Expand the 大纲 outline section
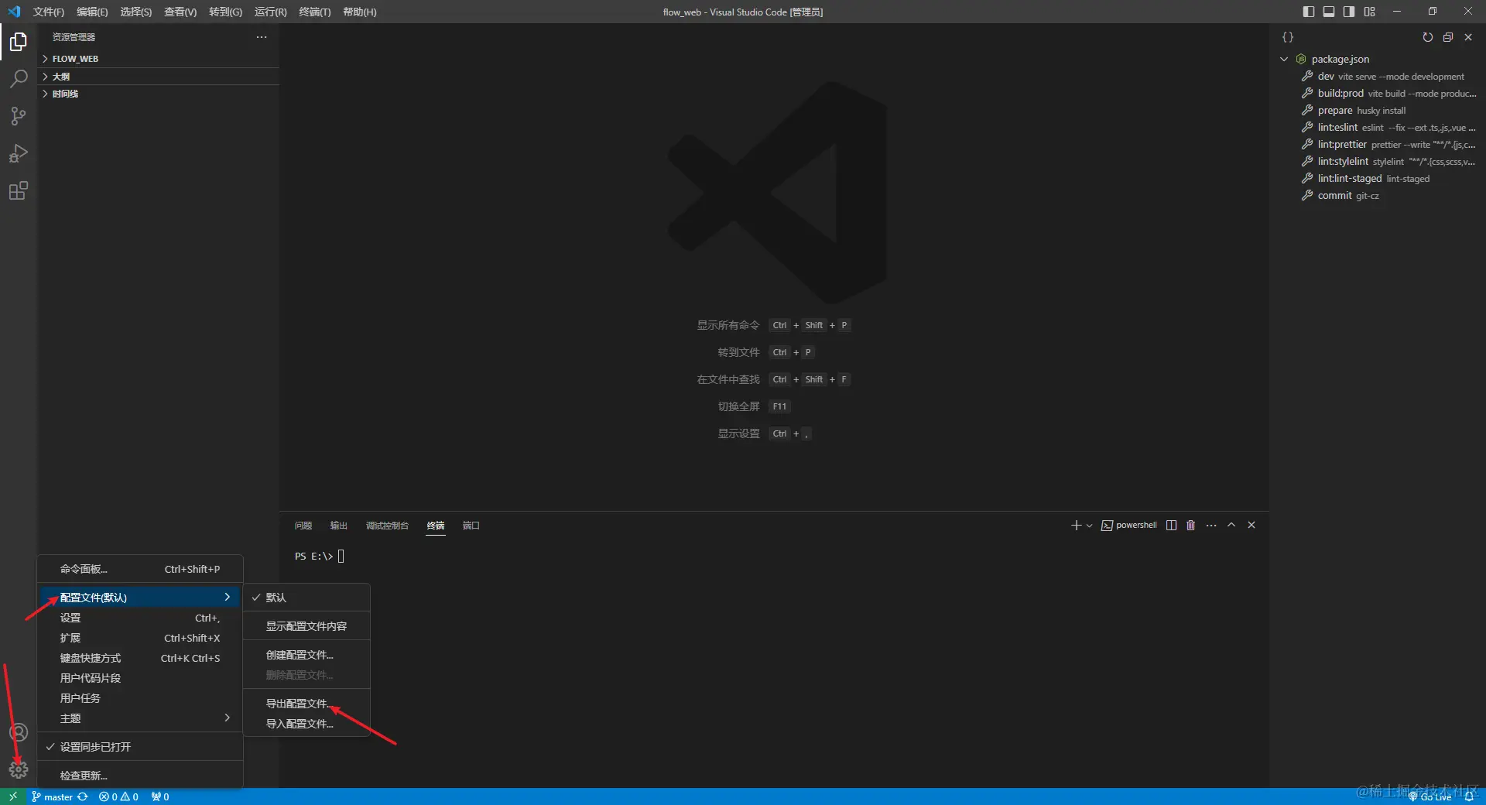The image size is (1486, 805). (159, 77)
